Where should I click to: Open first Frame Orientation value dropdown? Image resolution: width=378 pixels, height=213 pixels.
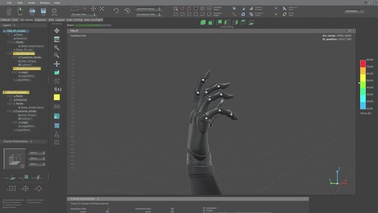[x=37, y=153]
